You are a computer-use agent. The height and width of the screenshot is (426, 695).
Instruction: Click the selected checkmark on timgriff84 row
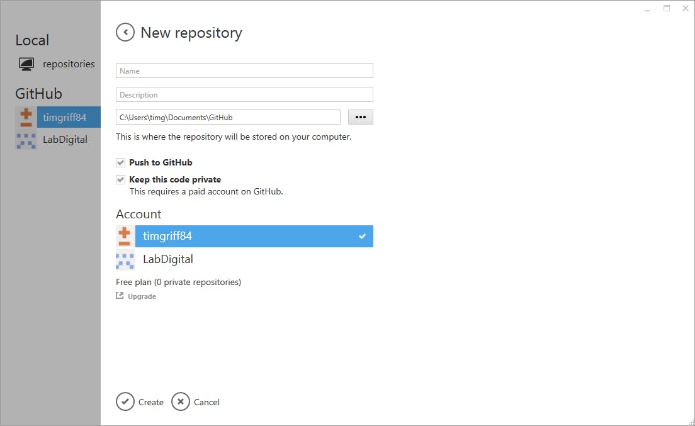pyautogui.click(x=362, y=236)
